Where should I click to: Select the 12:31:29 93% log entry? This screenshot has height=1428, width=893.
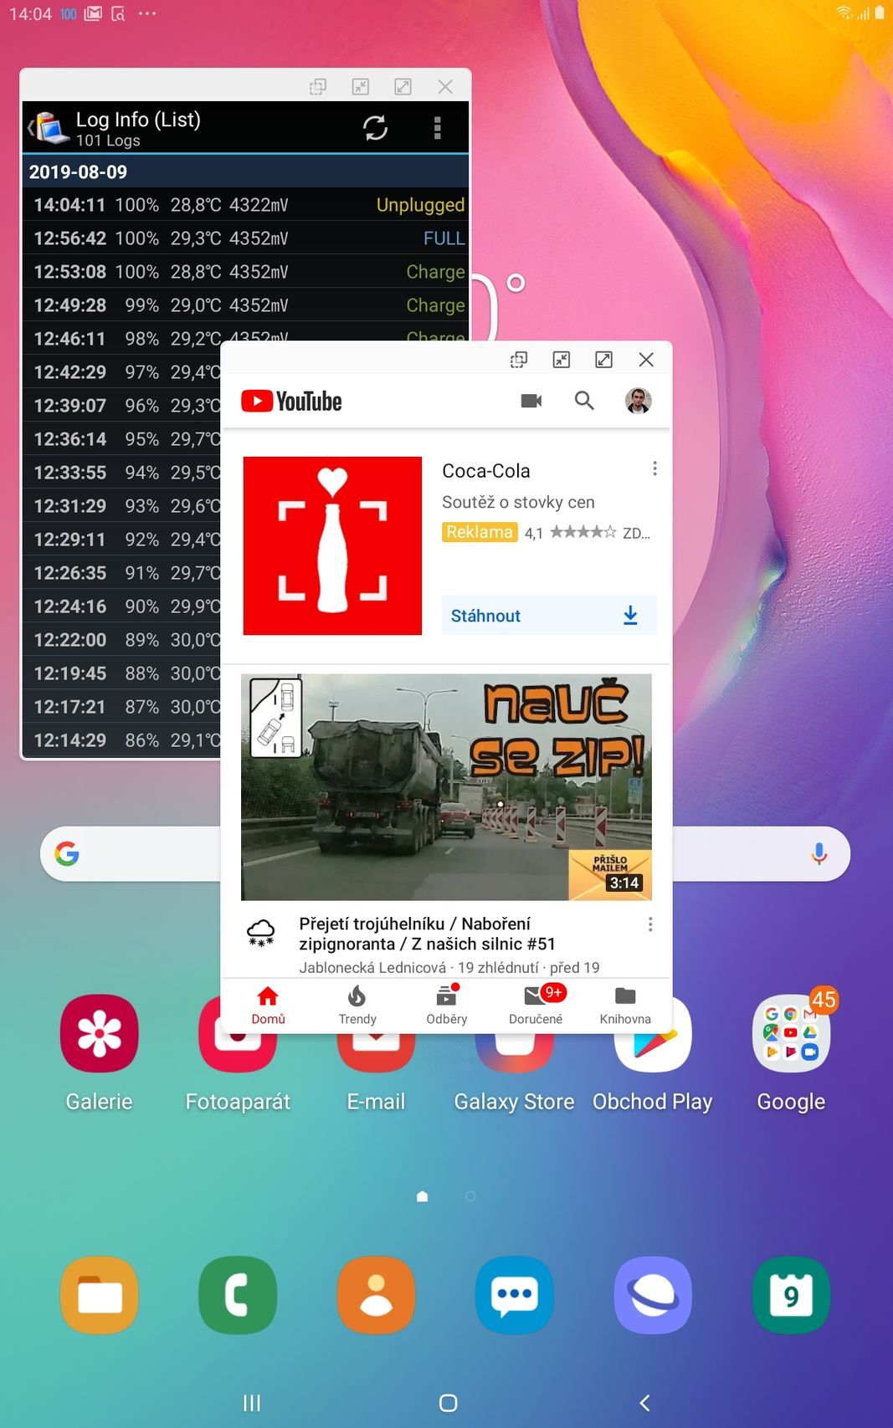[122, 505]
